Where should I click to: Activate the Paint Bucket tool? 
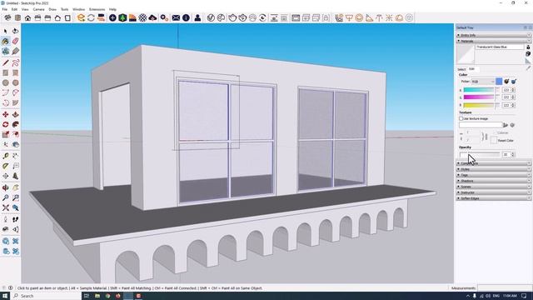point(6,41)
